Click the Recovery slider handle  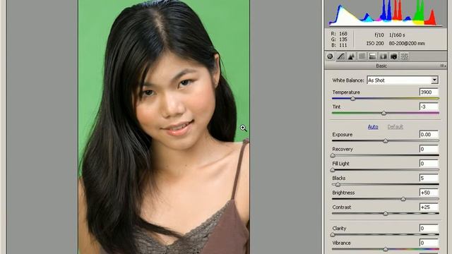pos(333,155)
